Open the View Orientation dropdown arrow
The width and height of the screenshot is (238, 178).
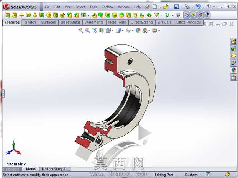(x=113, y=31)
